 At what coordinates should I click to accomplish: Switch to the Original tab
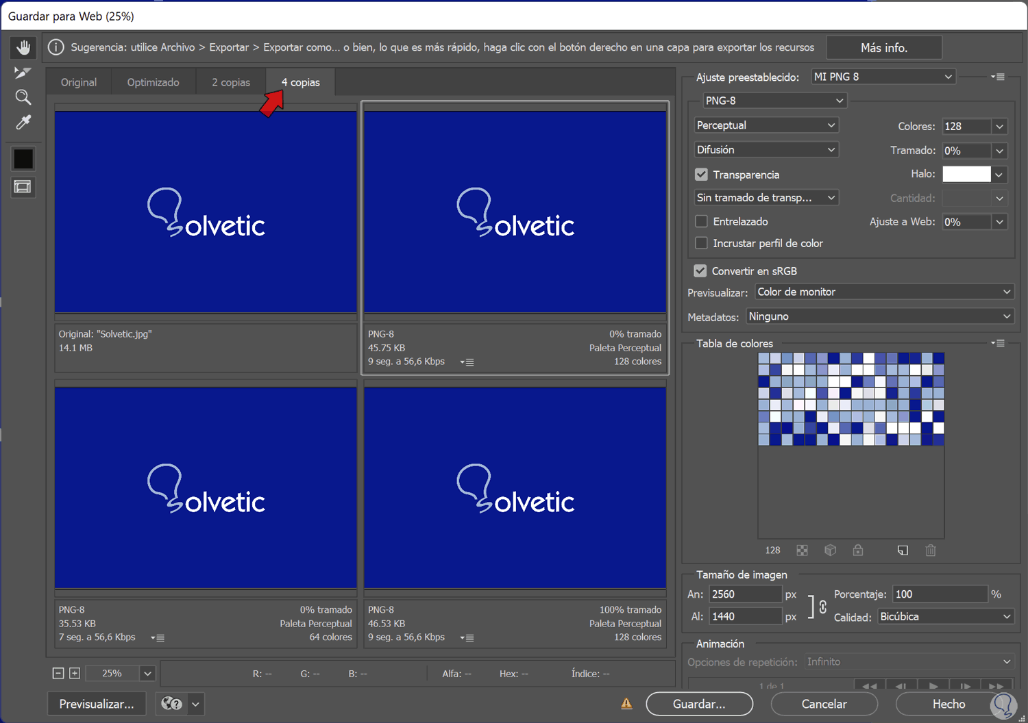point(79,82)
